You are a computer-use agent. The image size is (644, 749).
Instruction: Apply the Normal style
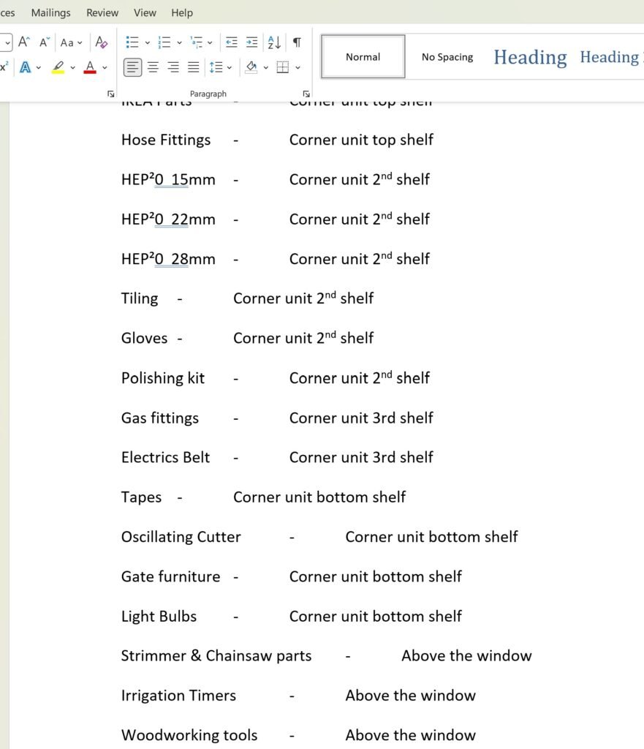point(363,57)
